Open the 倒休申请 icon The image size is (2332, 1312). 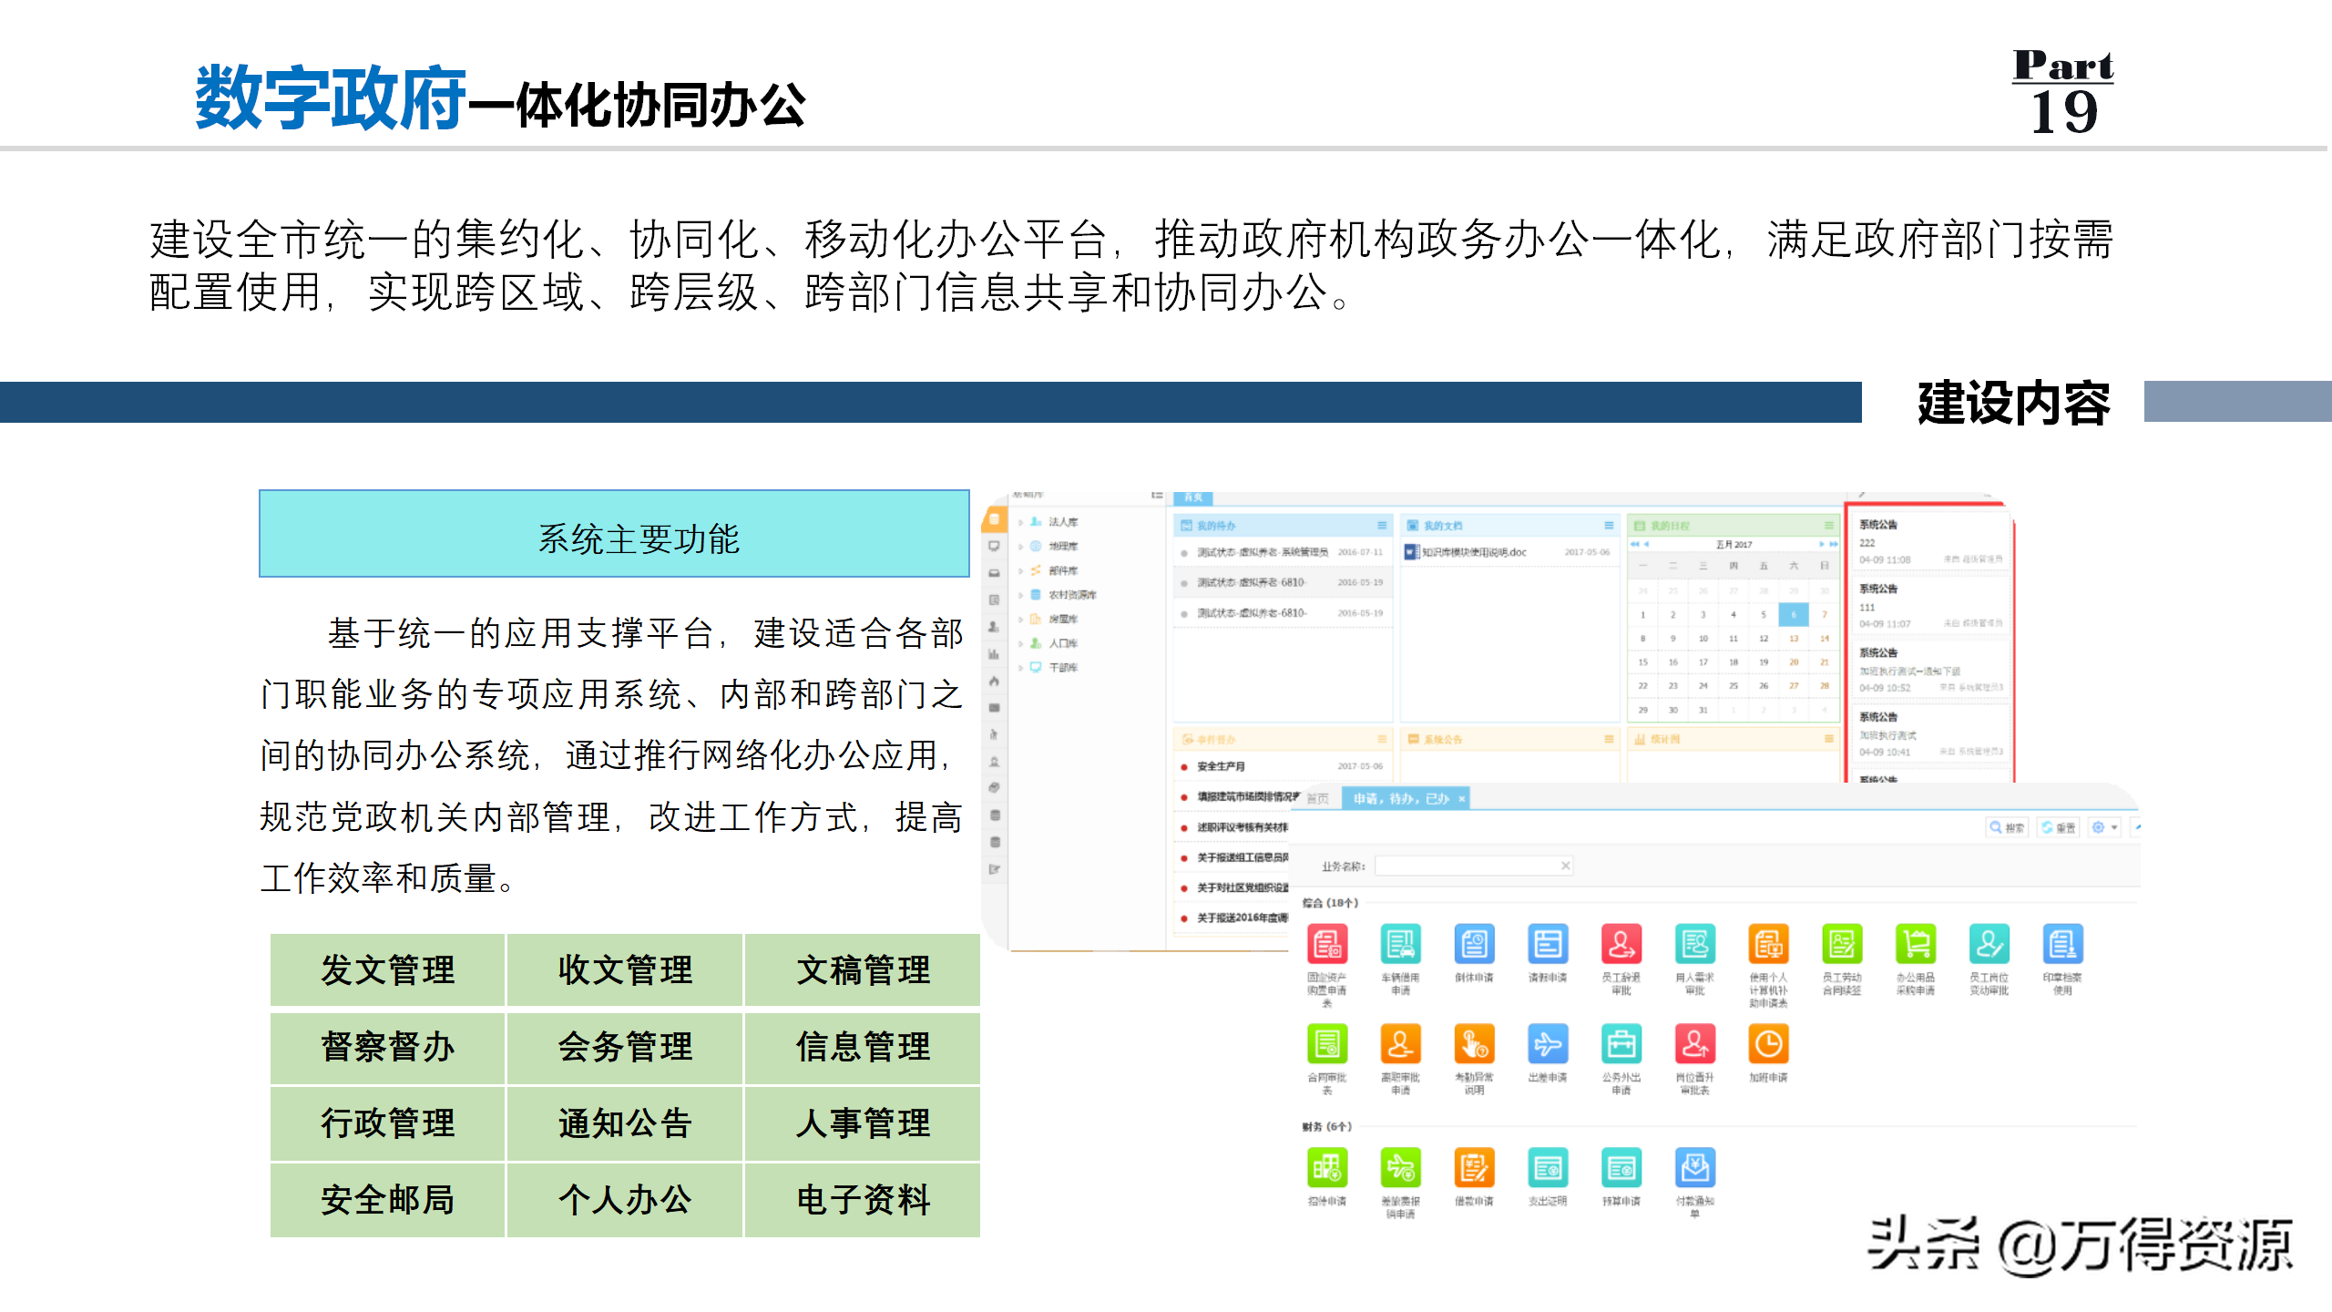tap(1474, 944)
